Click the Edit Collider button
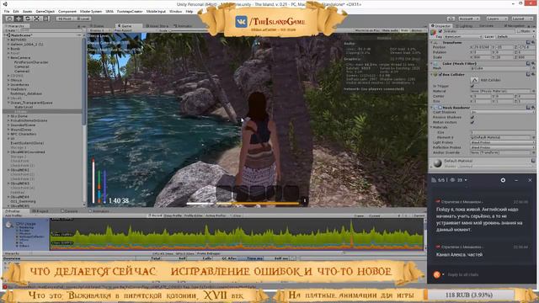Viewport: 539px width, 303px height. point(474,80)
